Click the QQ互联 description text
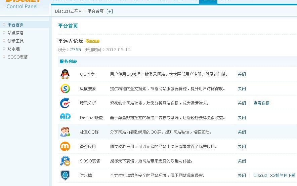This screenshot has height=186, width=297. [169, 74]
